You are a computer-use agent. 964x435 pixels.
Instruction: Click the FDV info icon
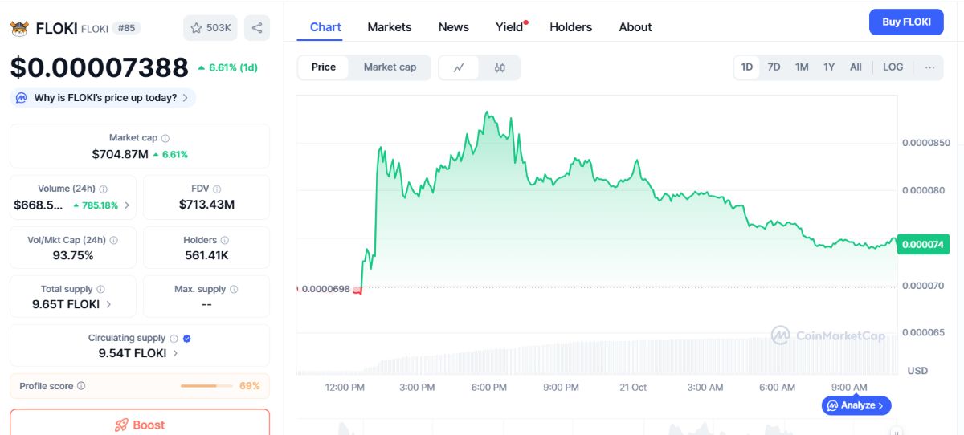point(217,189)
